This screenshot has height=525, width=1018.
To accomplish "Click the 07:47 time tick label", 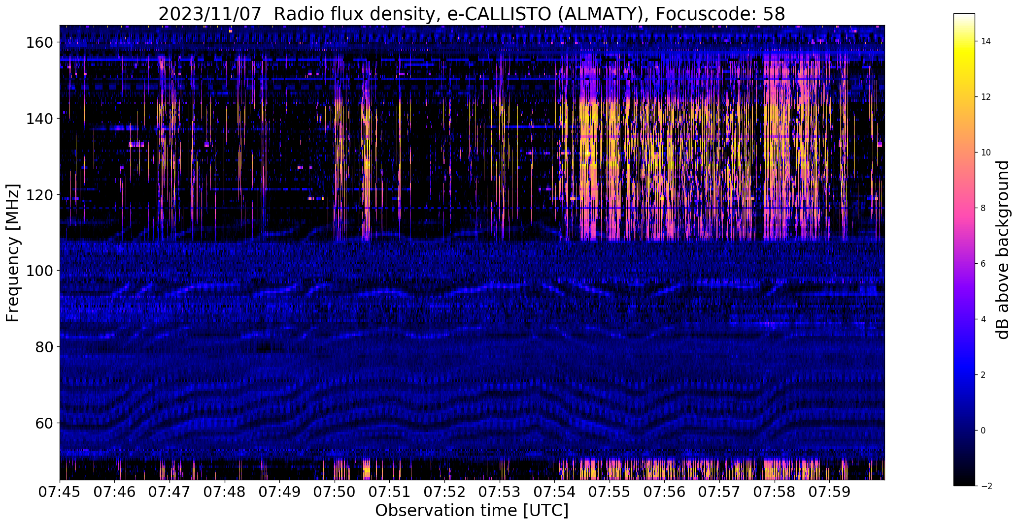I will [170, 492].
